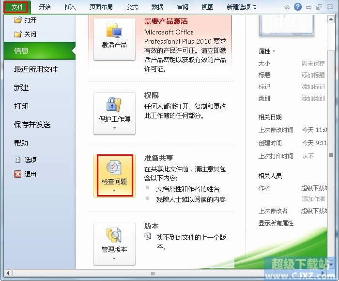This screenshot has width=339, height=281.
Task: Click 添加作者 to add an author
Action: tap(313, 198)
